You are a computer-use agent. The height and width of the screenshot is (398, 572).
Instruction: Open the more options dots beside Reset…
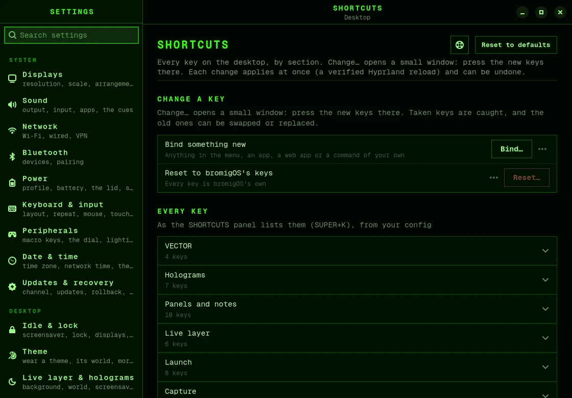coord(494,178)
